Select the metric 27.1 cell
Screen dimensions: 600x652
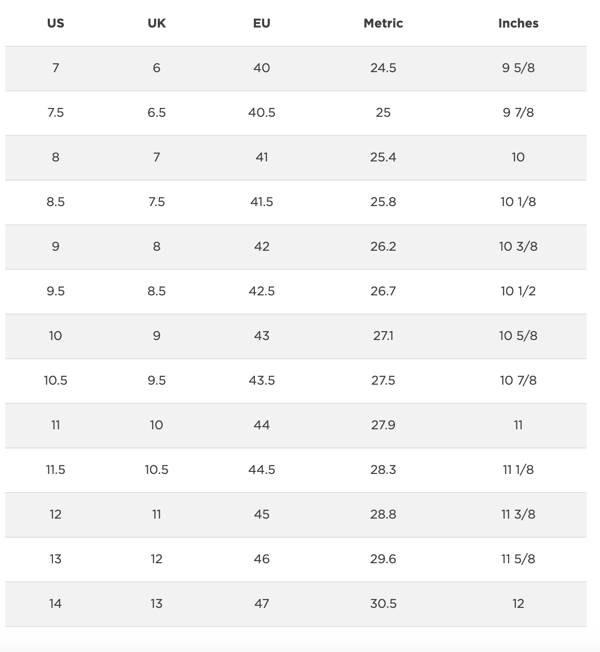point(383,336)
